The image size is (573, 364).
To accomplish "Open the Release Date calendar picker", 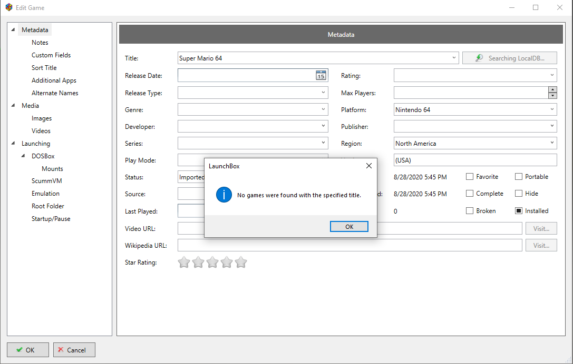I will (x=321, y=76).
